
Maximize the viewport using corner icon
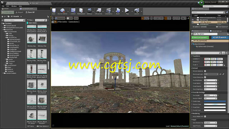click(x=188, y=18)
